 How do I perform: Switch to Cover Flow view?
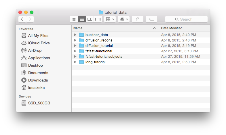(98, 19)
